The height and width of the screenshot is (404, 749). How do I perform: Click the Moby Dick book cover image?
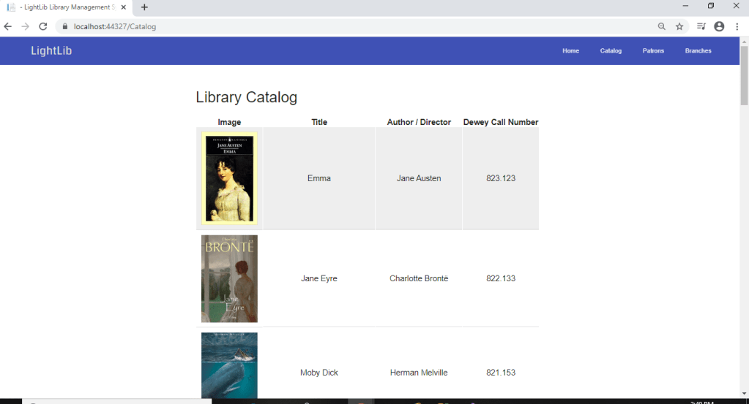pos(229,365)
